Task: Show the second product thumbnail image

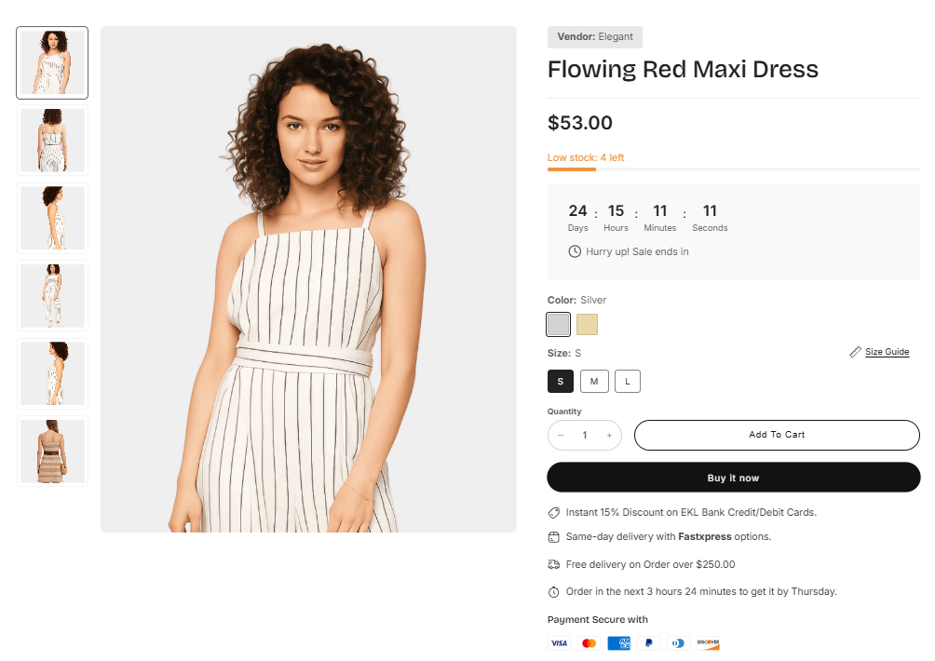Action: pos(52,141)
